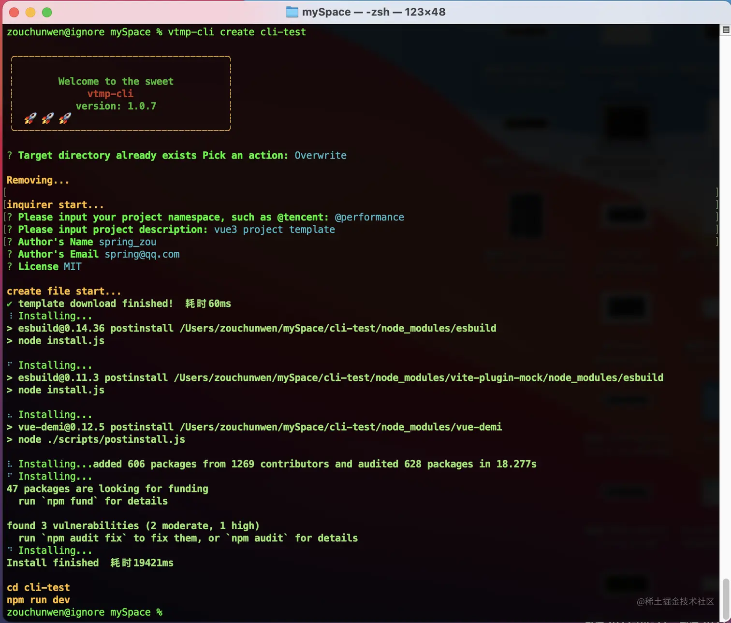This screenshot has width=731, height=623.
Task: Click the command "vtmp-cli create cli-test"
Action: click(x=237, y=32)
